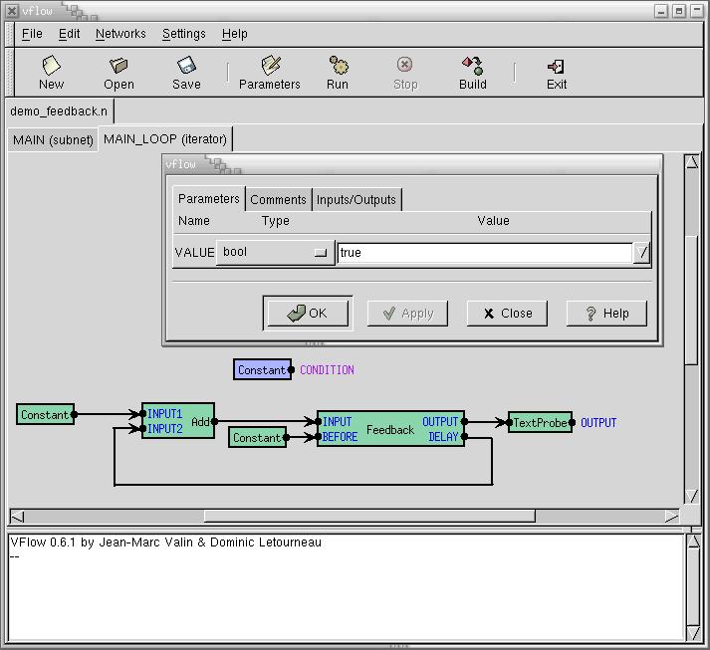Screen dimensions: 710x650
Task: Open the Parameters toolbar icon
Action: (270, 66)
